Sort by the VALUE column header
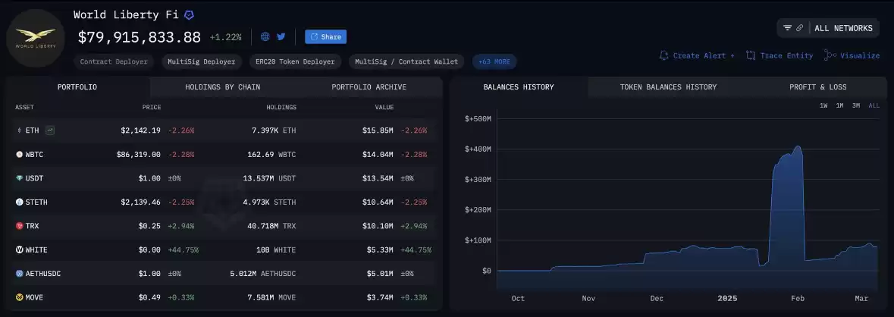 click(384, 107)
